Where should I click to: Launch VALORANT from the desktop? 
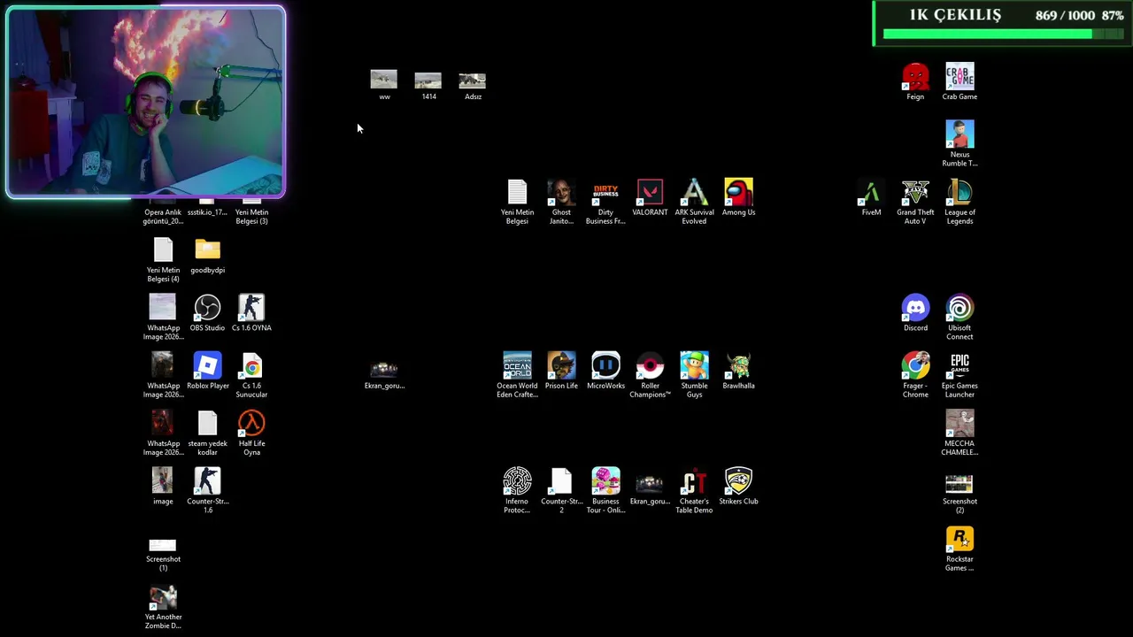650,193
